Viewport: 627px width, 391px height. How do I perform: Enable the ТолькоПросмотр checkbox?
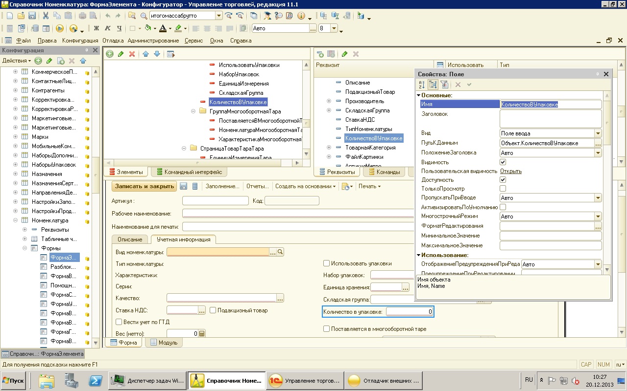point(503,189)
